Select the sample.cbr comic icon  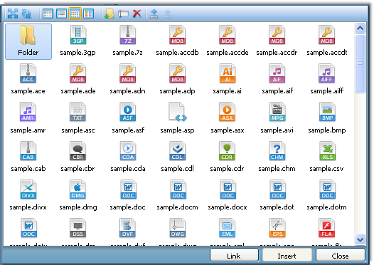pyautogui.click(x=78, y=151)
